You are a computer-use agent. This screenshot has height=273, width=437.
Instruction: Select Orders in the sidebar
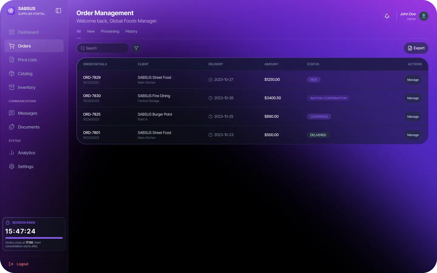point(34,46)
